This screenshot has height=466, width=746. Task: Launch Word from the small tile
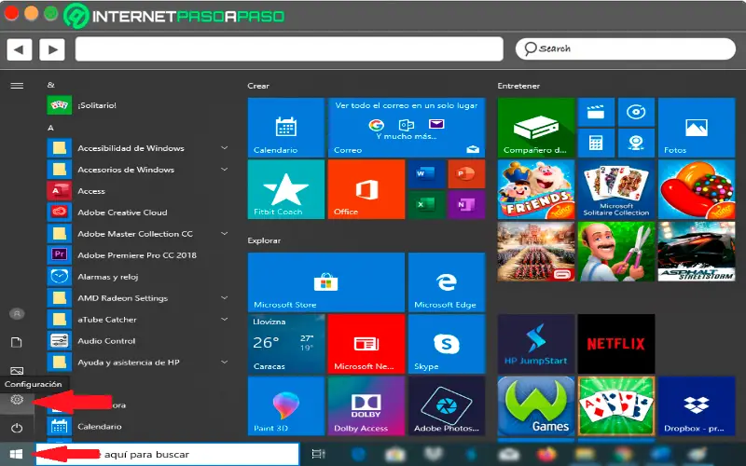click(426, 173)
